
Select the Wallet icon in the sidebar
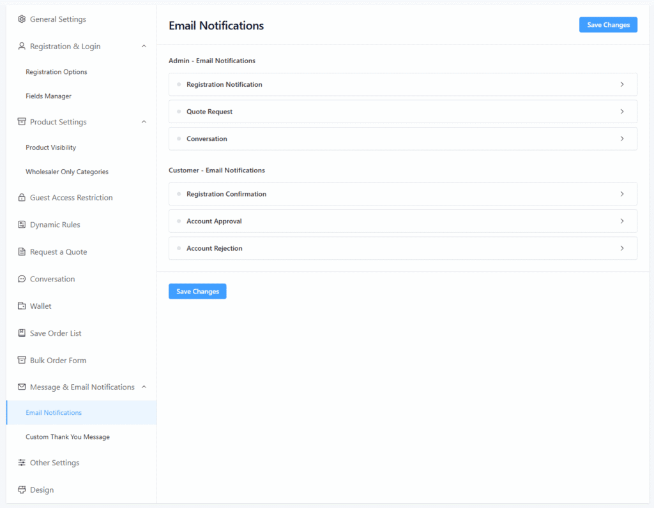(x=22, y=306)
